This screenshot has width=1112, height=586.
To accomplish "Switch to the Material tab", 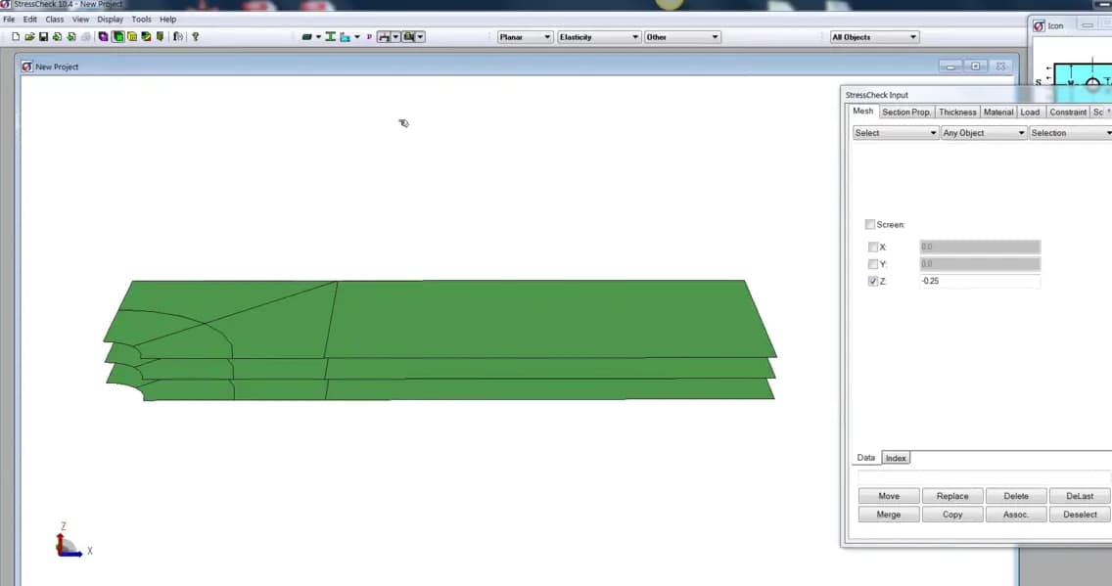I will click(x=997, y=112).
